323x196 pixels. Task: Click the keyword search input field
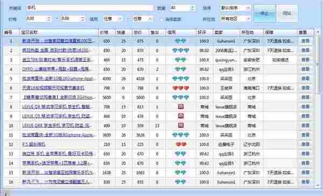90,8
